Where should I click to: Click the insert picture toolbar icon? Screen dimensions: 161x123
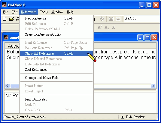[111, 19]
